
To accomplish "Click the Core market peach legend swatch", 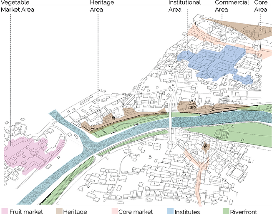I will point(115,211).
